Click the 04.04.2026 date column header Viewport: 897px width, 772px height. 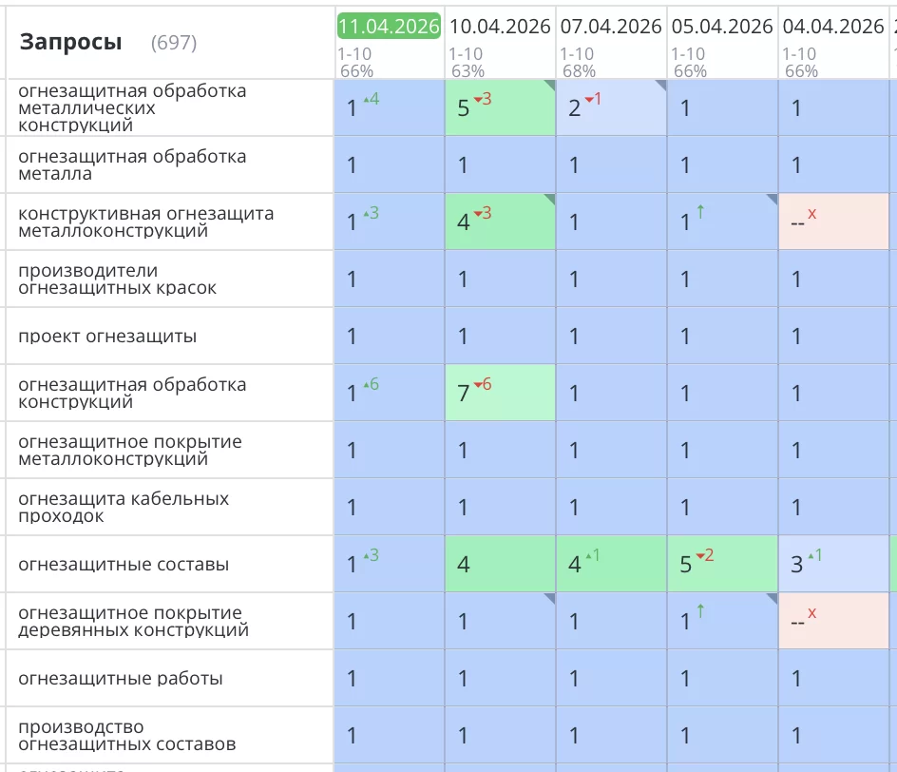pyautogui.click(x=833, y=27)
